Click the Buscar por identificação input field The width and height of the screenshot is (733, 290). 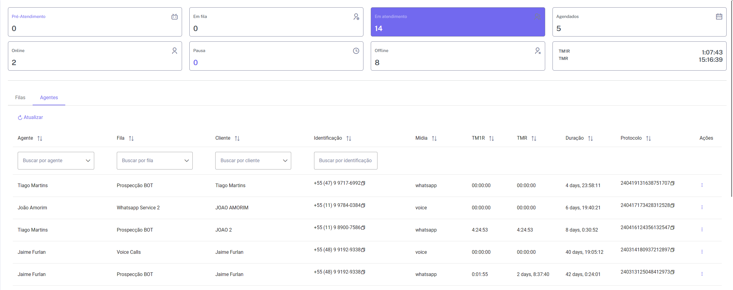pyautogui.click(x=345, y=161)
